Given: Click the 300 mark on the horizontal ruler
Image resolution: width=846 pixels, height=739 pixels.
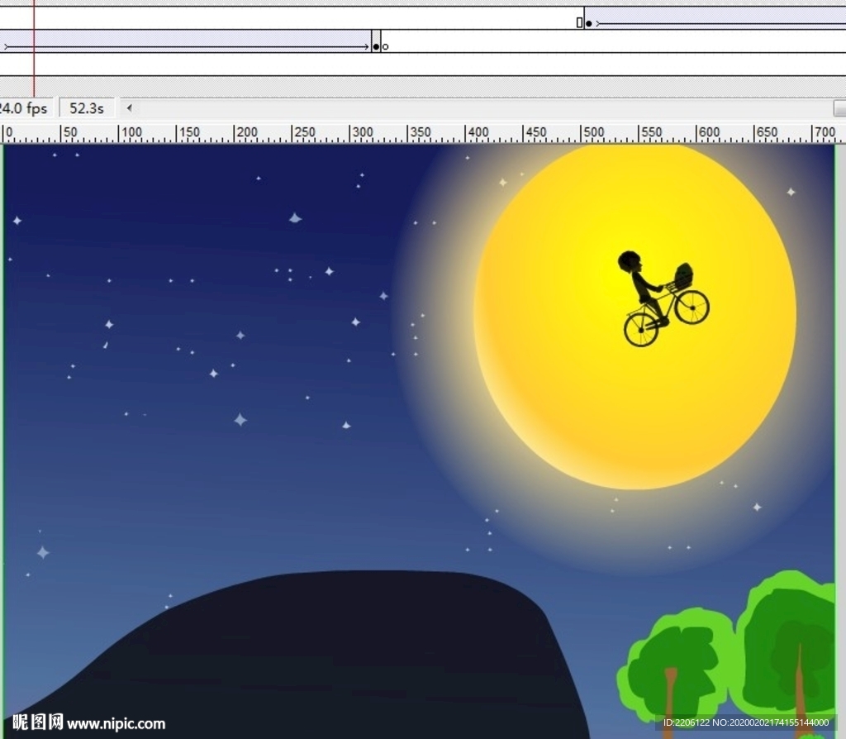Looking at the screenshot, I should tap(362, 132).
